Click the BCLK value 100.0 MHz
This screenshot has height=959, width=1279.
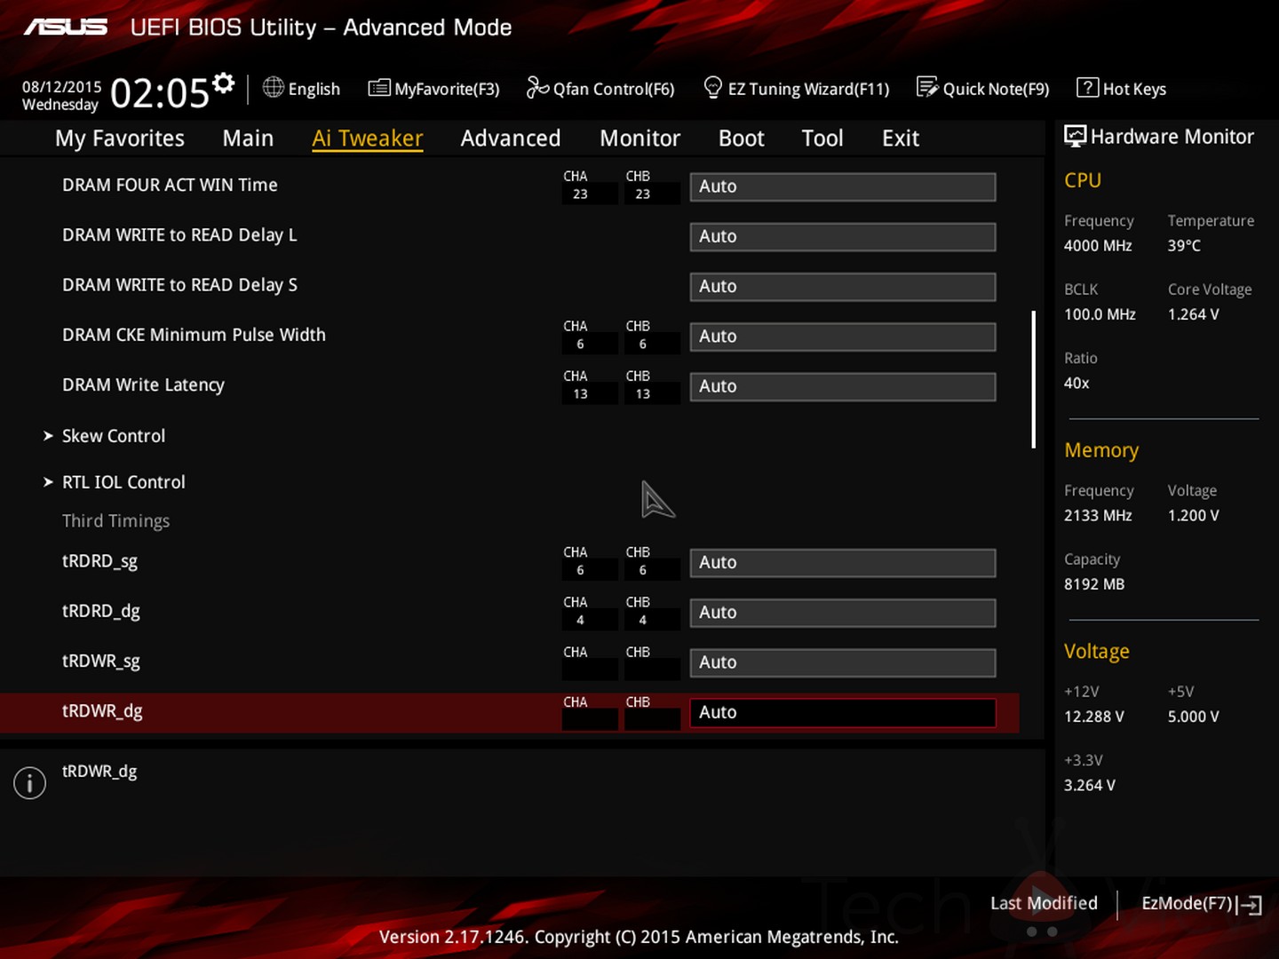coord(1100,314)
